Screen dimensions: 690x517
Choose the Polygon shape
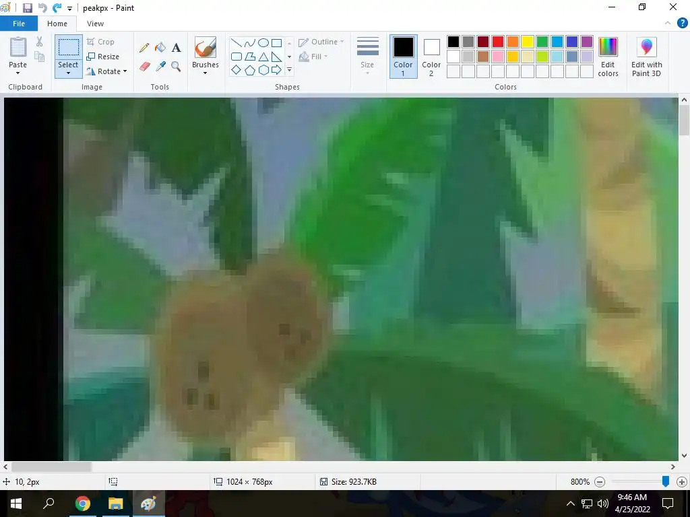pyautogui.click(x=249, y=57)
